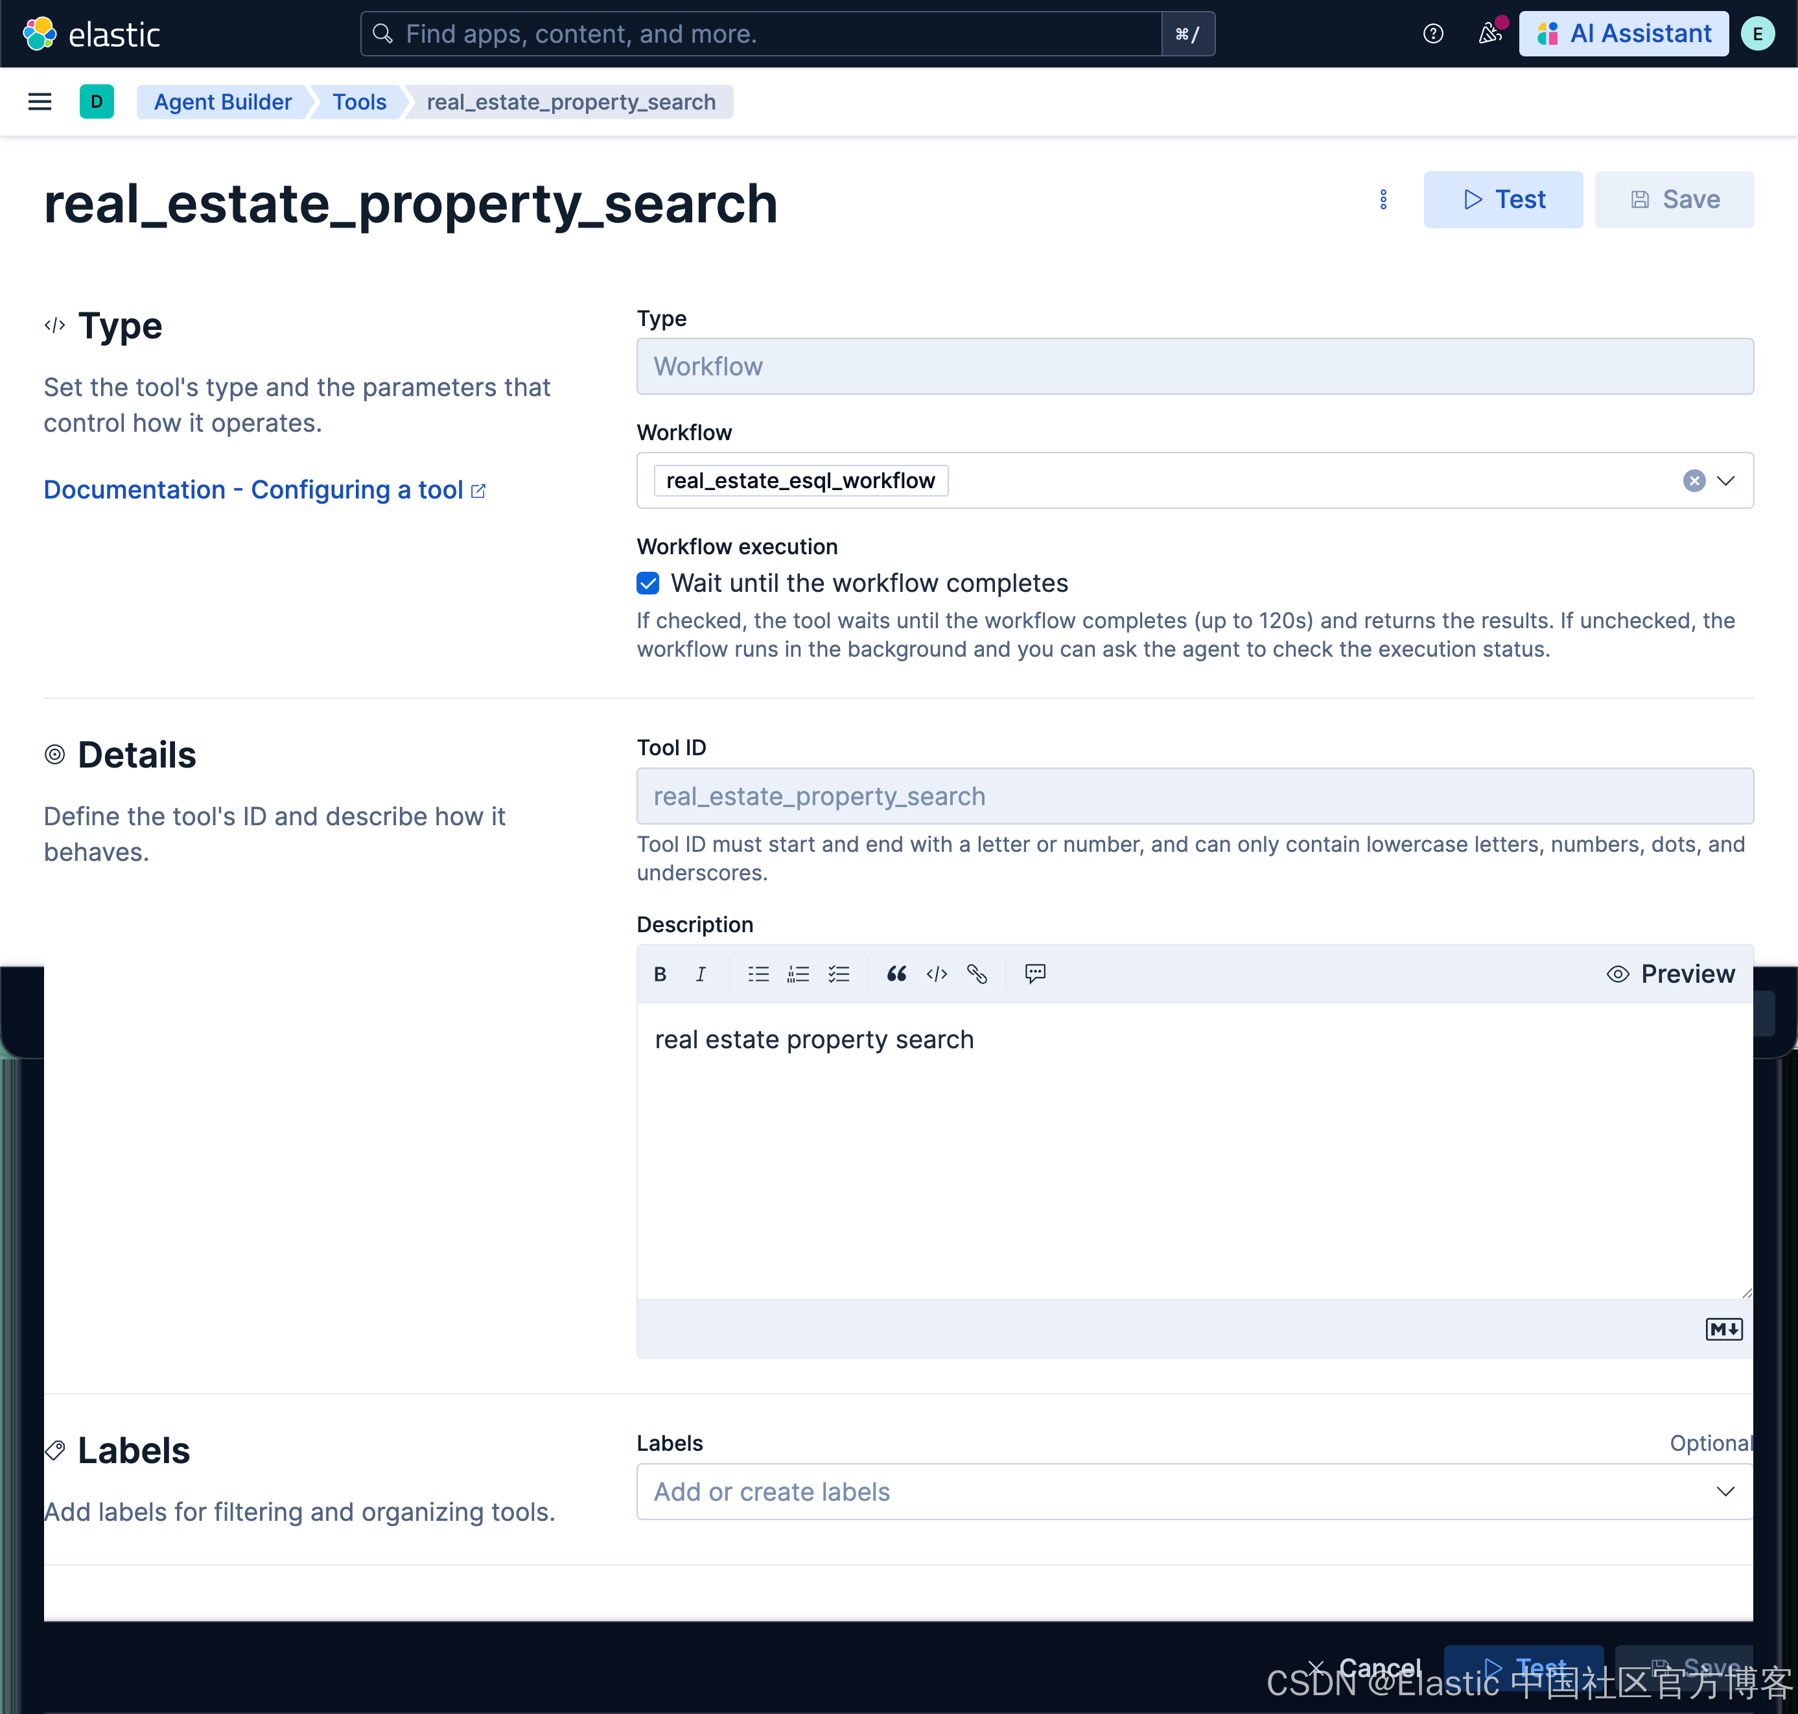Screen dimensions: 1798x1714
Task: Click the Italic formatting icon
Action: point(701,974)
